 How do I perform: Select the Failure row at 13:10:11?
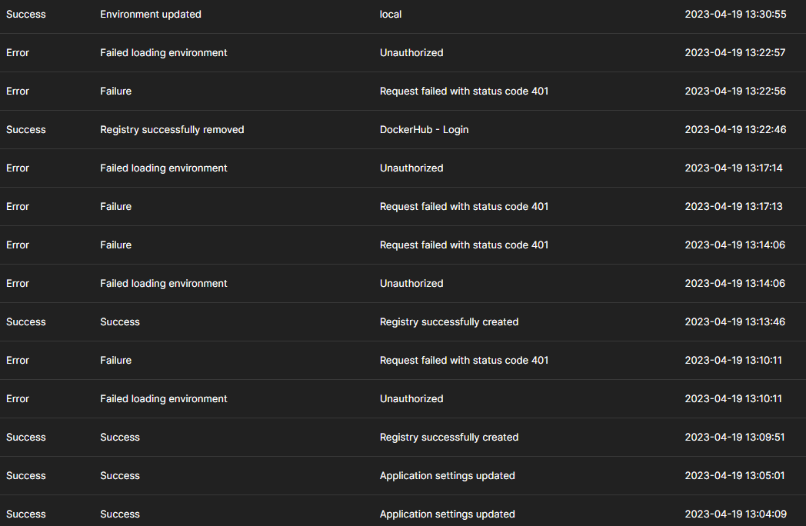click(x=115, y=360)
